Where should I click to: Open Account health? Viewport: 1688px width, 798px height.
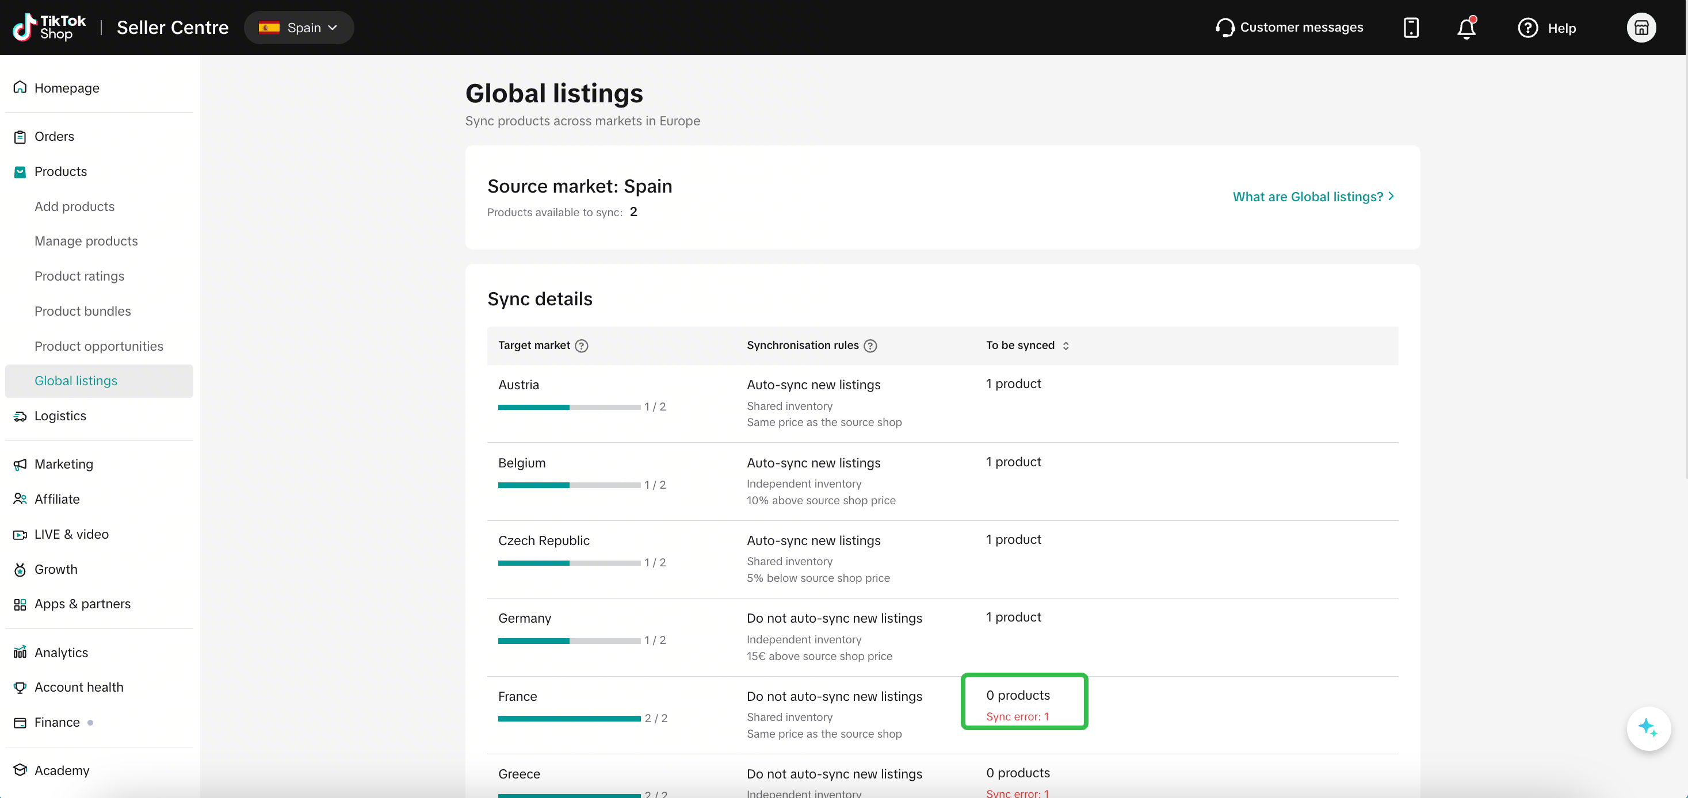point(99,688)
